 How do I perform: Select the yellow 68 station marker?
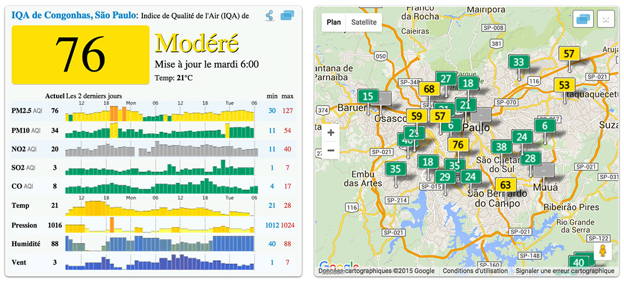tap(429, 89)
